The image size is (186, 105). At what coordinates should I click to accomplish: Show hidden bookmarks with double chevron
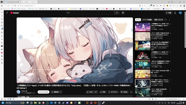click(185, 9)
